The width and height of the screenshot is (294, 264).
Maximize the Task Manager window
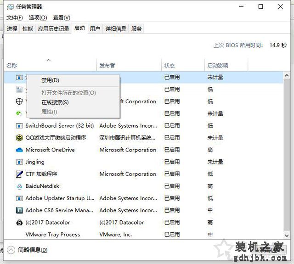pyautogui.click(x=260, y=7)
